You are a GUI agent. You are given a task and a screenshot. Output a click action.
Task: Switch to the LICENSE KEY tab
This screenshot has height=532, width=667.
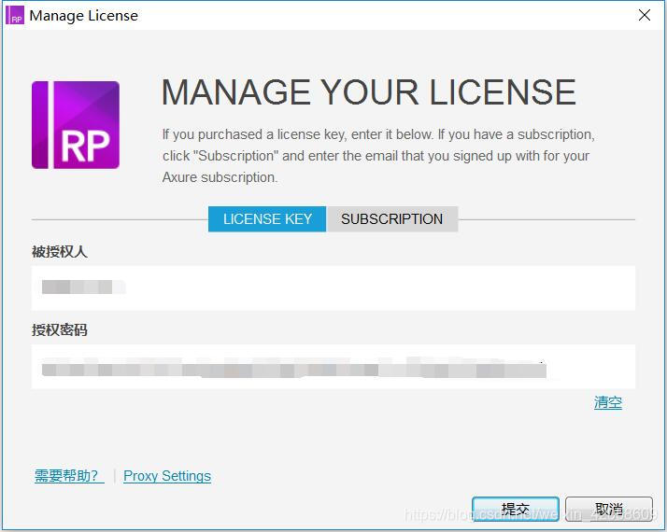pos(267,218)
